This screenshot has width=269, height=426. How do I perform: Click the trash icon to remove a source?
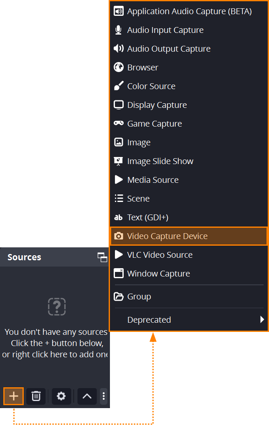coord(36,396)
